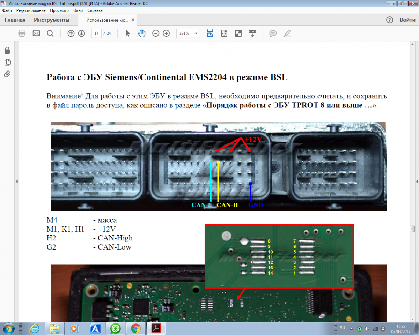Screen dimensions: 419x335
Task: Show hidden tray icons arrow
Action: [x=351, y=329]
